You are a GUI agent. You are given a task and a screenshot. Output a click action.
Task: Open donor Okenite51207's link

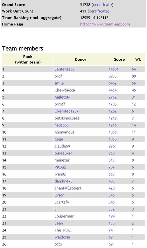click(67, 111)
